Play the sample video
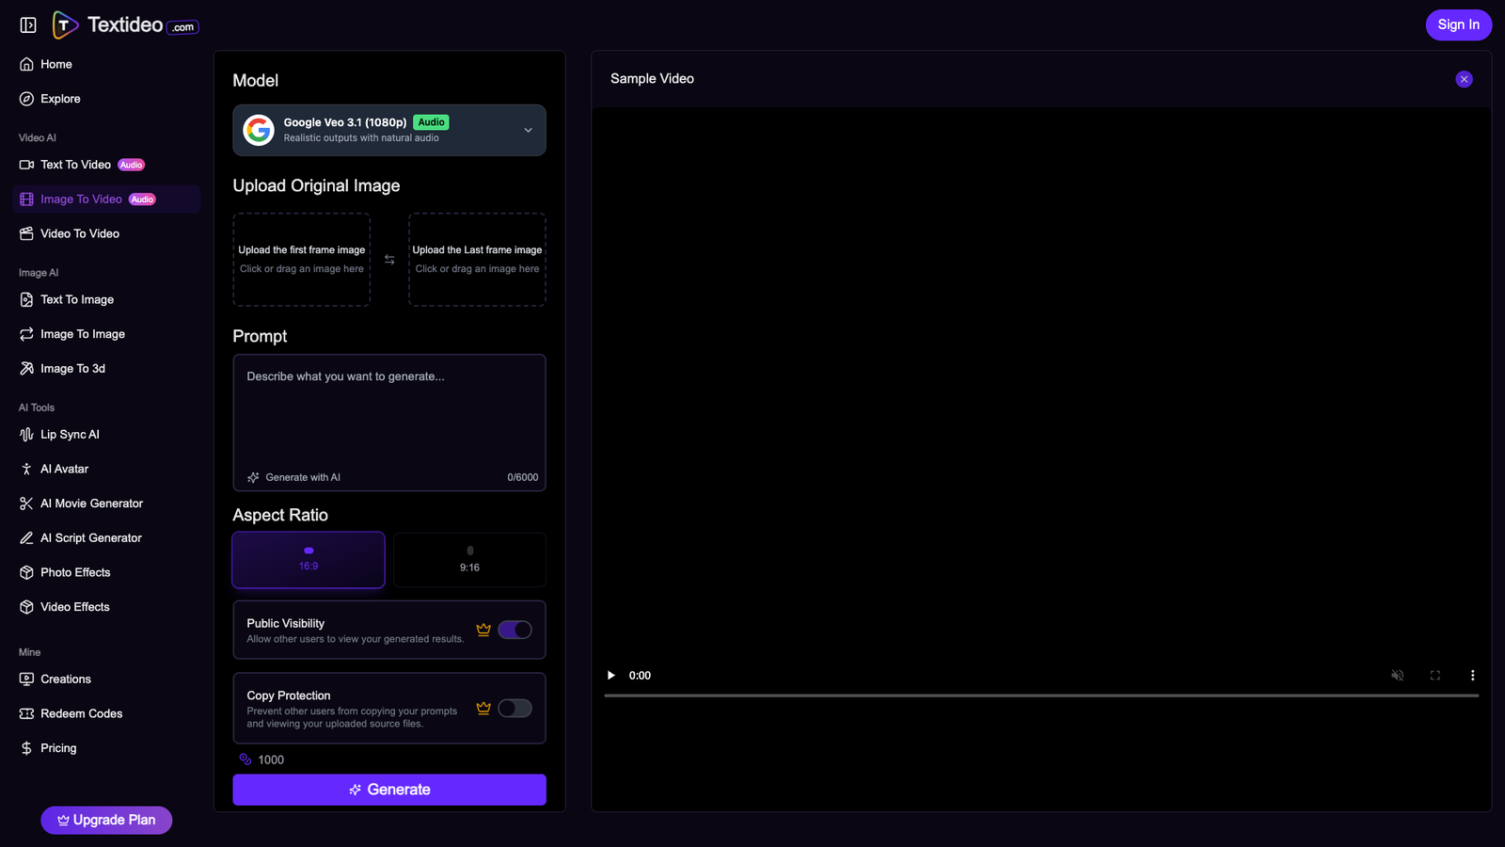The height and width of the screenshot is (847, 1505). pos(611,675)
